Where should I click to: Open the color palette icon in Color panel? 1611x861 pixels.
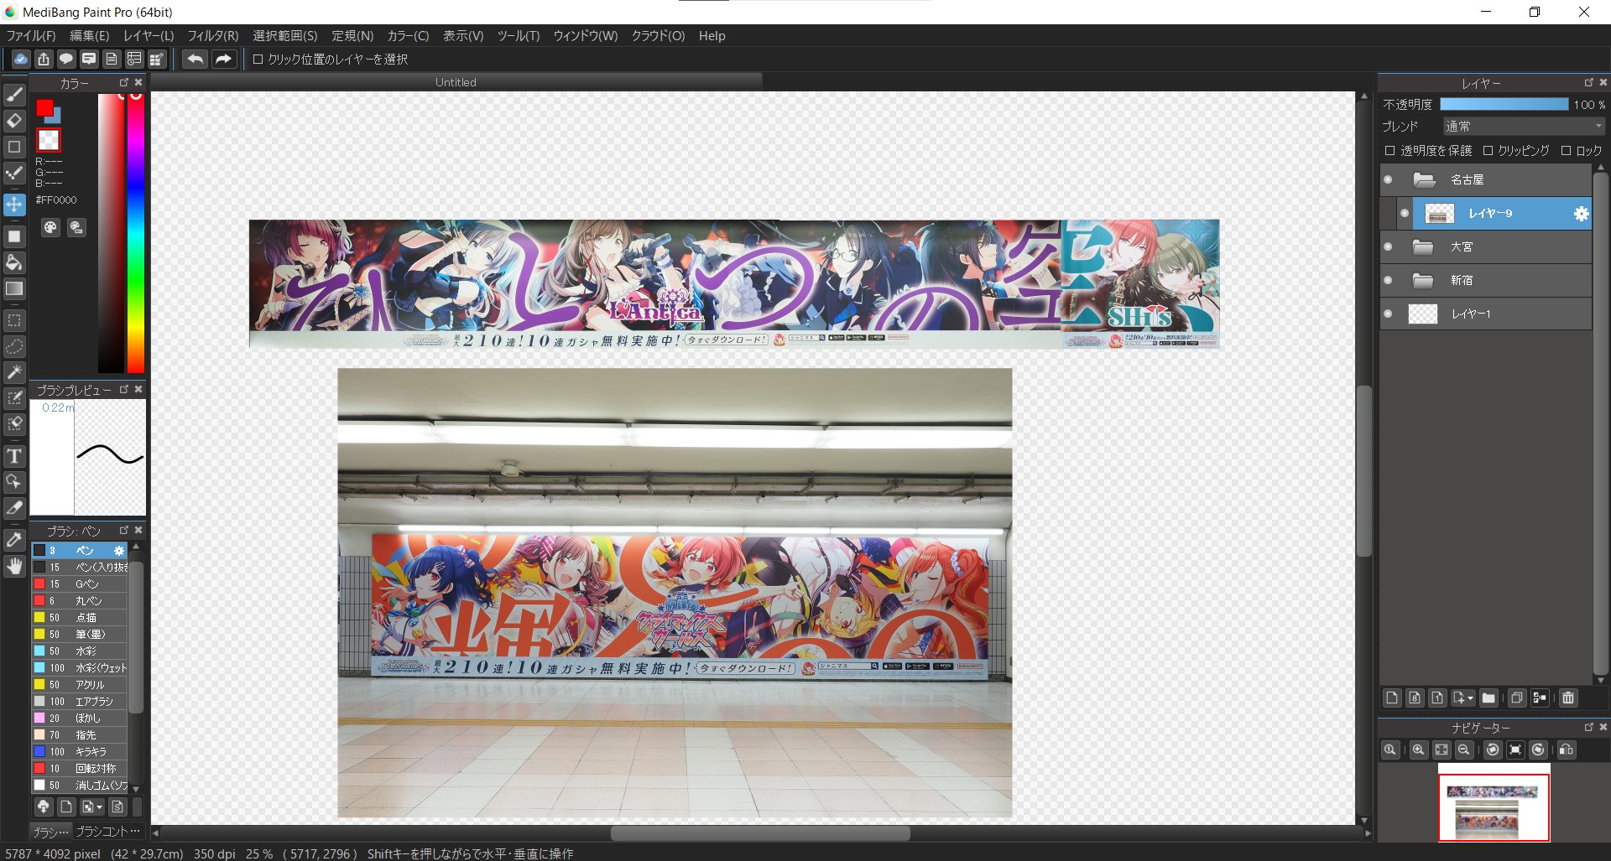click(50, 228)
